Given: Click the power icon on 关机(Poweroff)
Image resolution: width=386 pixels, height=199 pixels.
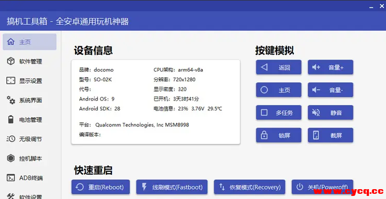Looking at the screenshot, I should tap(299, 187).
